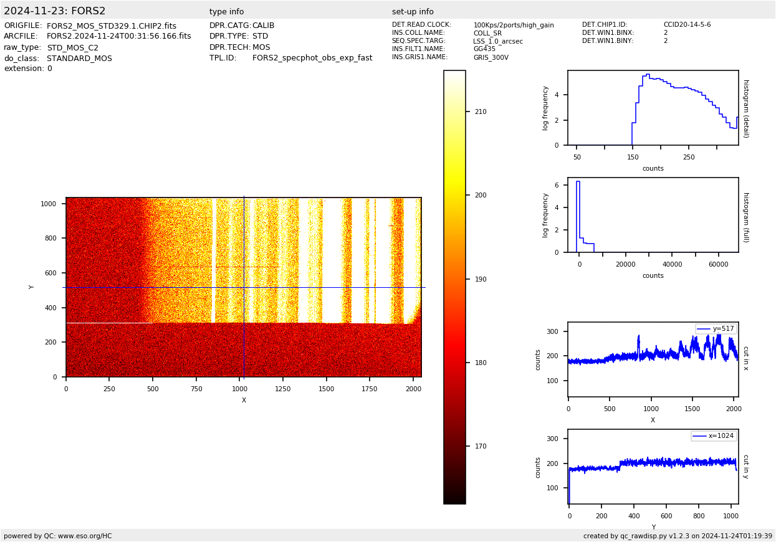
Task: Click the main detector image plot
Action: click(243, 287)
